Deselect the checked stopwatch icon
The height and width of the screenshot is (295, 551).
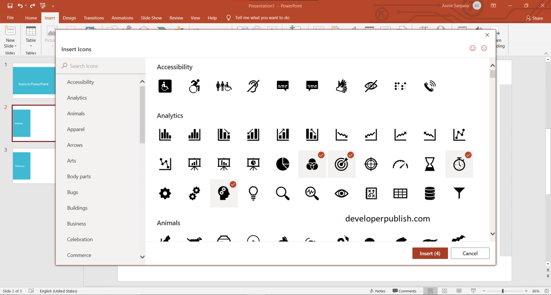[x=459, y=164]
